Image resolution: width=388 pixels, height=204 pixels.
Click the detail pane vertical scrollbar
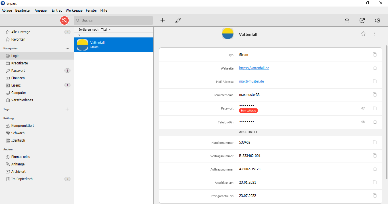(x=386, y=112)
